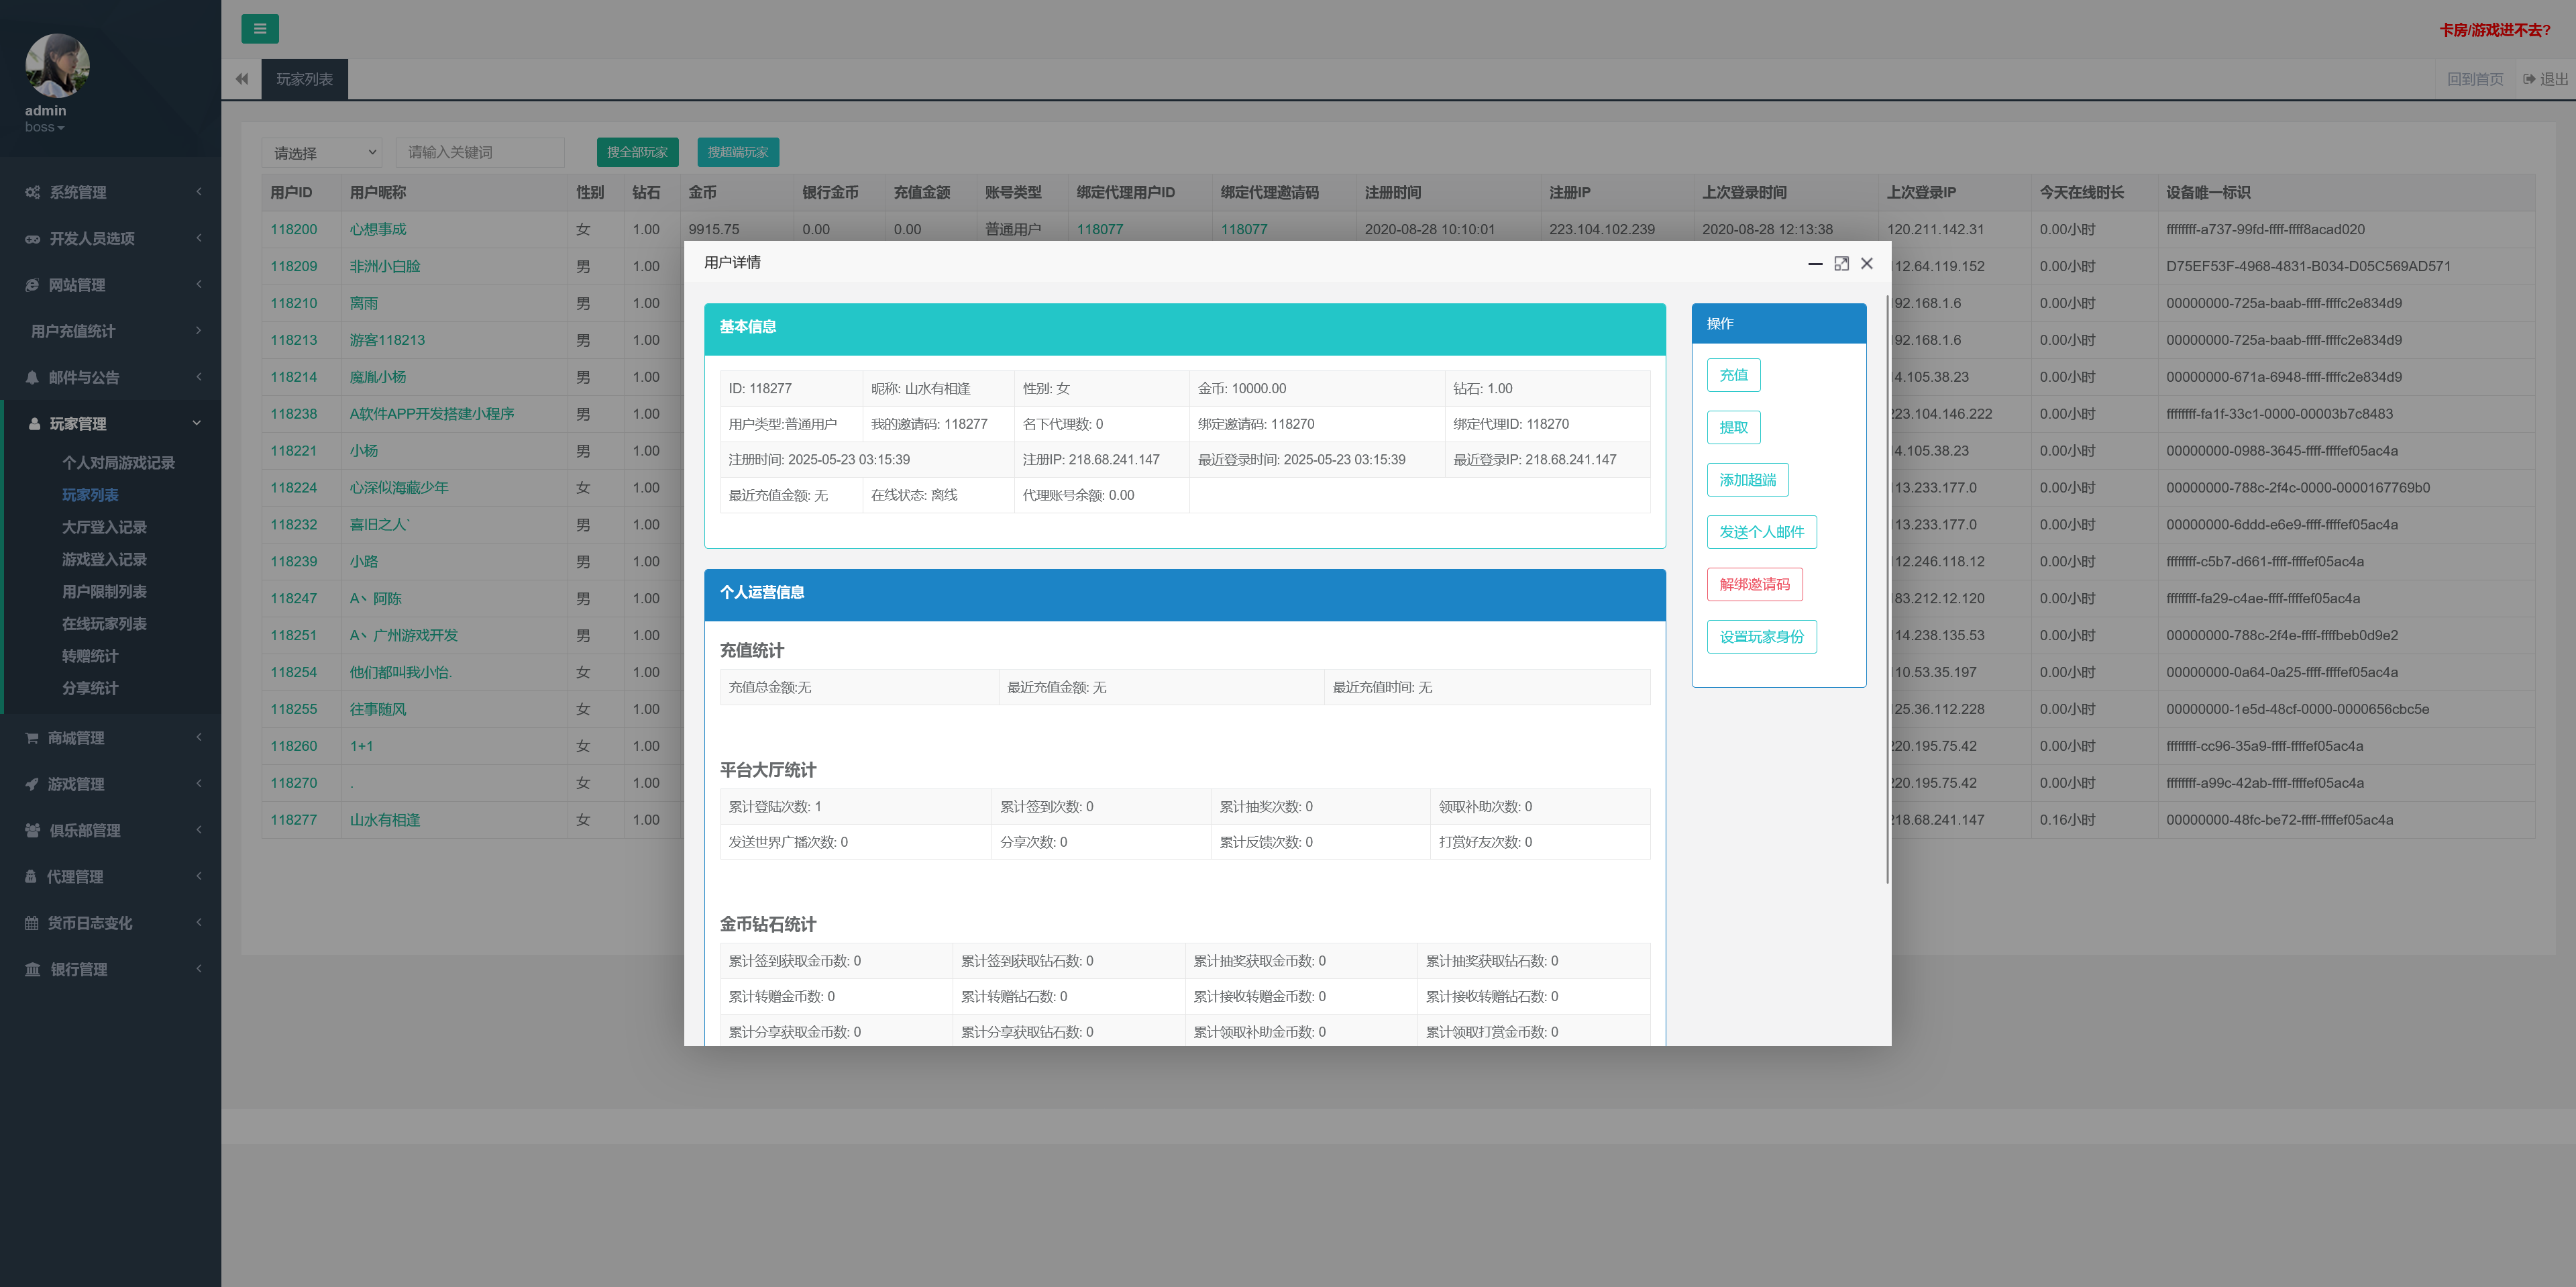Screen dimensions: 2576x1287
Task: Select the 玩家列表 tab
Action: coord(304,79)
